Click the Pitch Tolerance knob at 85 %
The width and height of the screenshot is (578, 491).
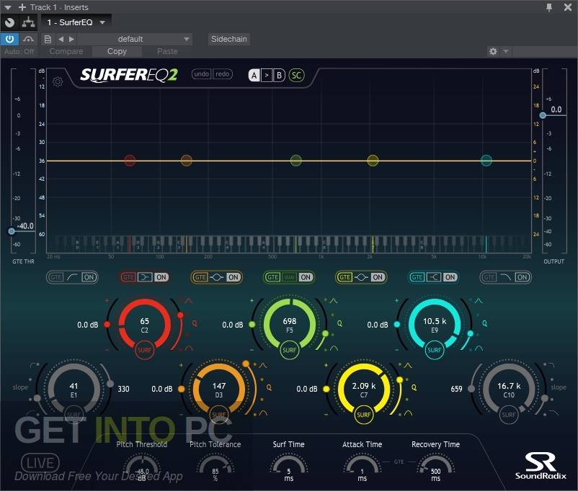[215, 467]
